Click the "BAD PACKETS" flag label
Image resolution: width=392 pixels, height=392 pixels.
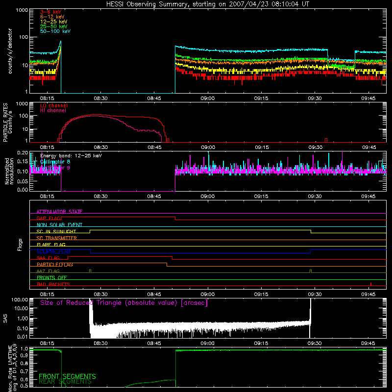pos(53,284)
